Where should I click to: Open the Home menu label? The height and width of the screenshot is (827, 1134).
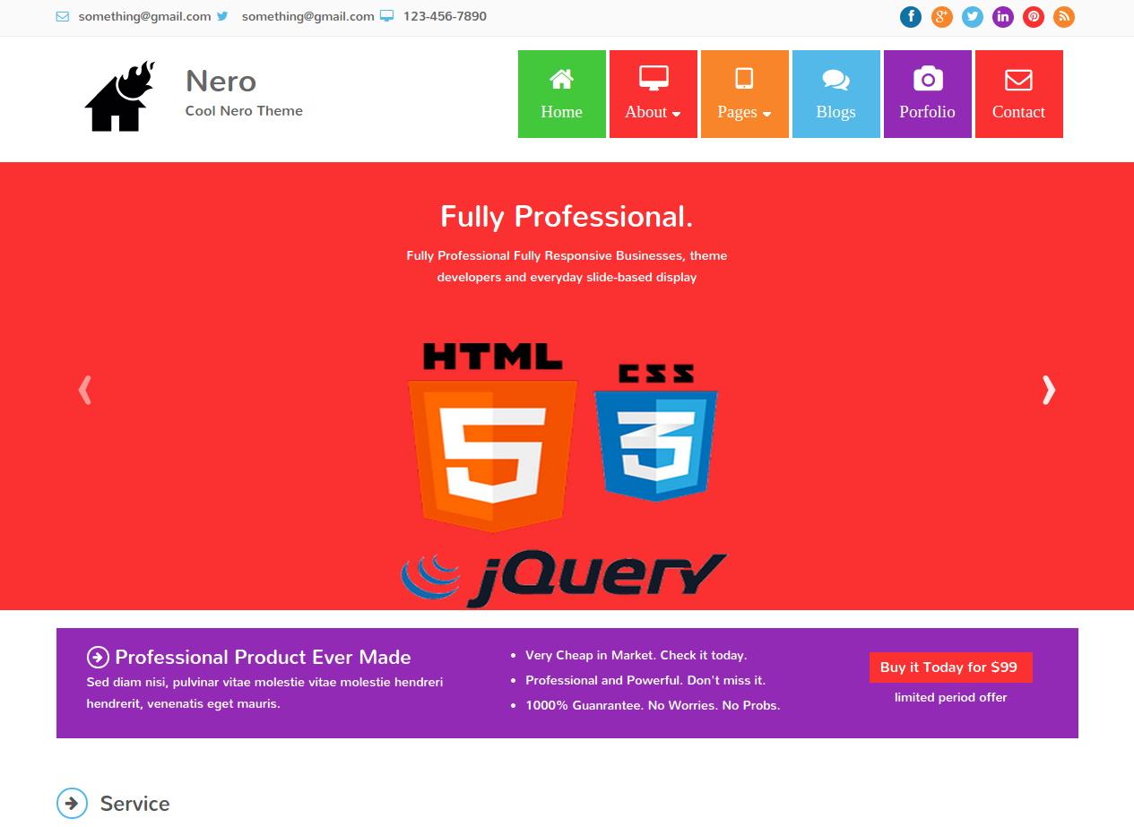point(561,112)
